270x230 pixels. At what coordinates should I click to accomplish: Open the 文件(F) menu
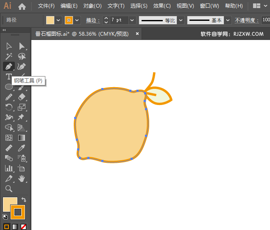[x=46, y=6]
